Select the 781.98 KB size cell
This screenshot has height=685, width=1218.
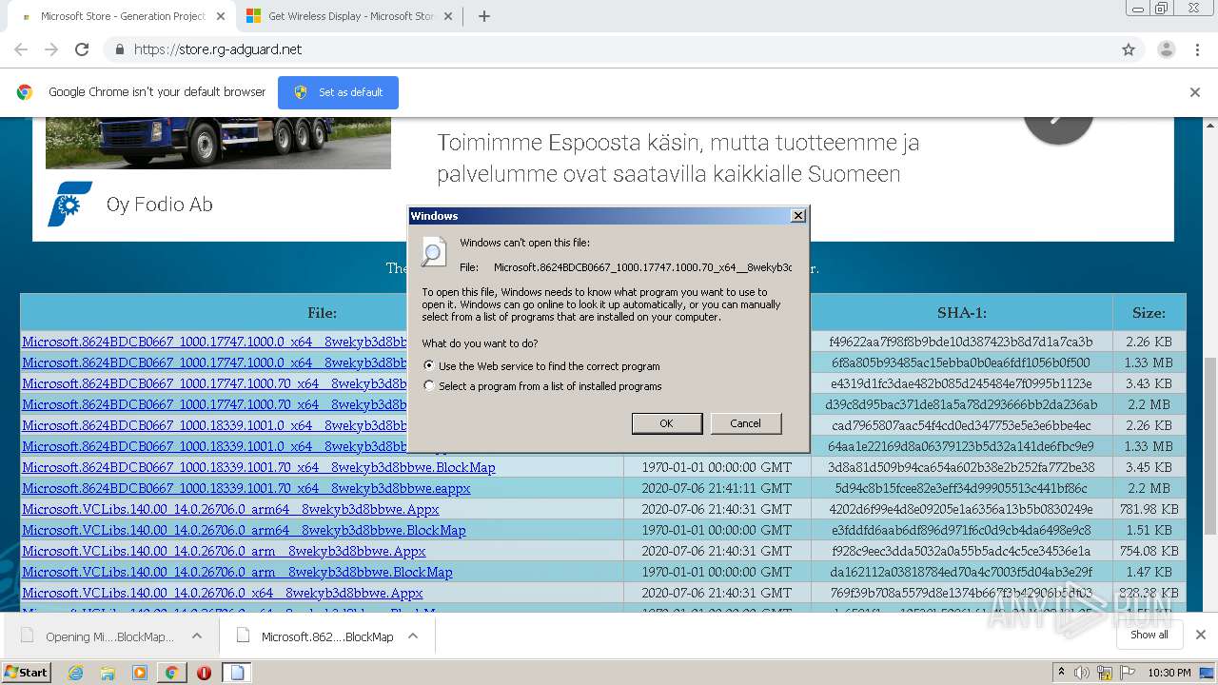[x=1149, y=509]
